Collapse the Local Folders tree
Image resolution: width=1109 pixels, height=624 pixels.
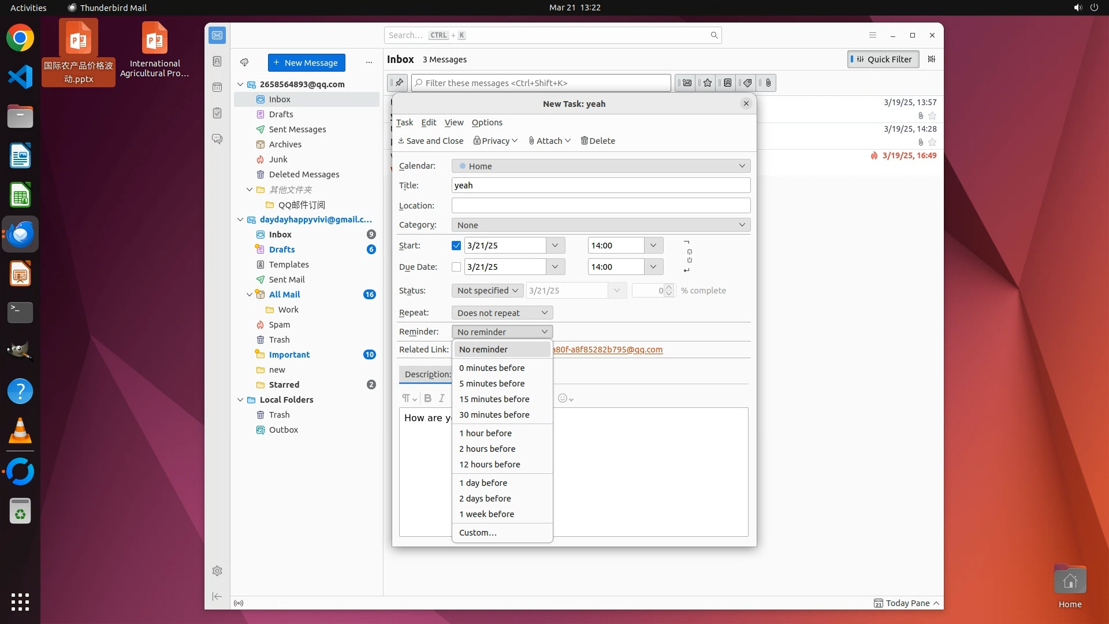[241, 400]
